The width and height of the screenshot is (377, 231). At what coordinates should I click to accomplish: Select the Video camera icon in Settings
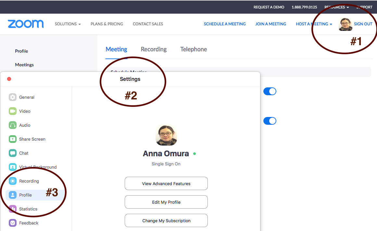pos(13,111)
